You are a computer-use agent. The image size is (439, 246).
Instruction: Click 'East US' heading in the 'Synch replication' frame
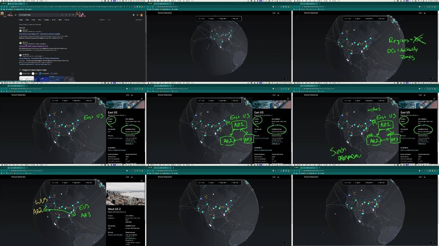pyautogui.click(x=405, y=112)
